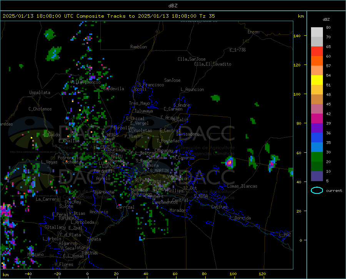Click the 'E_1-736' map label
This screenshot has height=279, width=346.
(x=238, y=50)
